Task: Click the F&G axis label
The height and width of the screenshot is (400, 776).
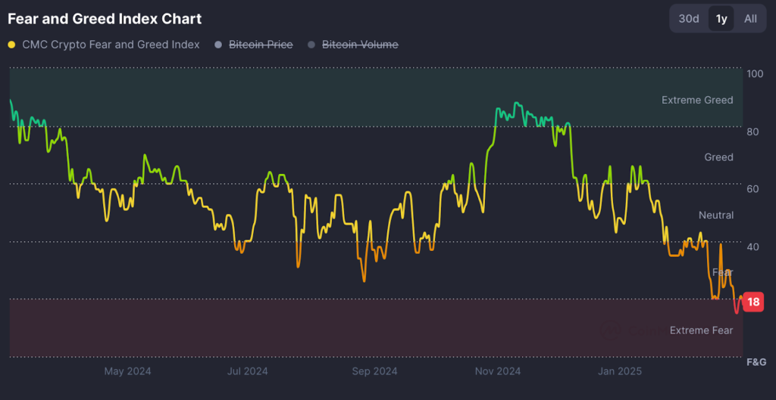Action: (756, 361)
